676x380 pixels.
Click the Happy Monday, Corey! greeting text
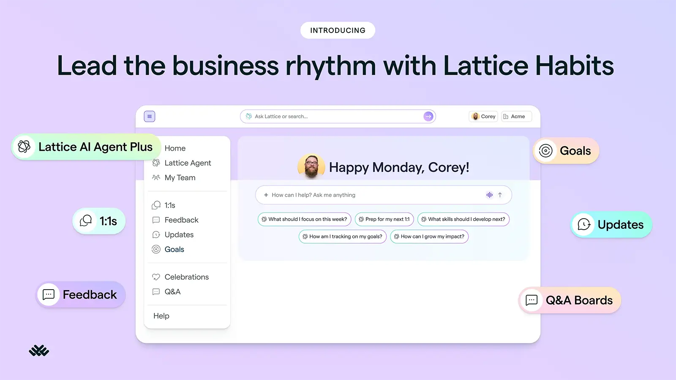[x=399, y=168]
